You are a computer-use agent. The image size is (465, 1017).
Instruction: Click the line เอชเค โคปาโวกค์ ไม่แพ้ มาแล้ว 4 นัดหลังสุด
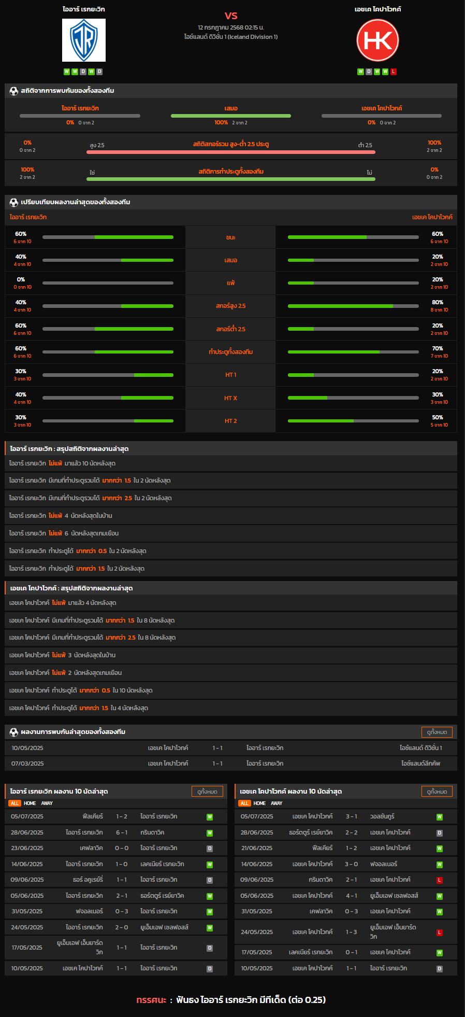coord(231,603)
